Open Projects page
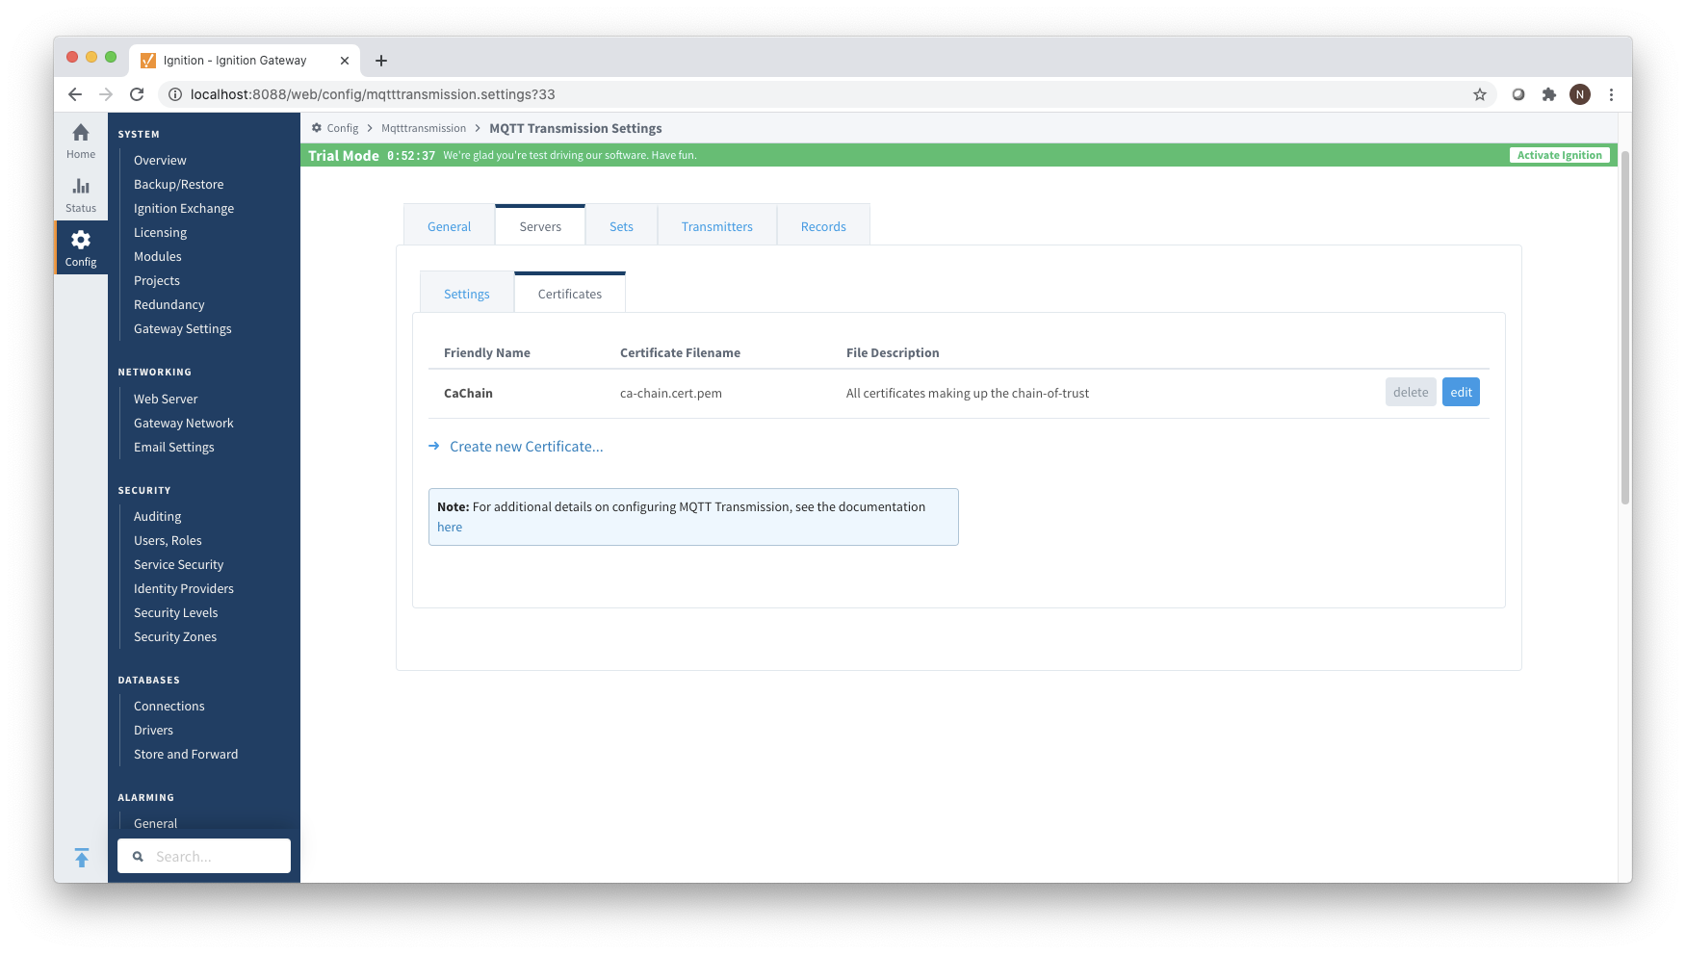Image resolution: width=1686 pixels, height=954 pixels. 157,280
